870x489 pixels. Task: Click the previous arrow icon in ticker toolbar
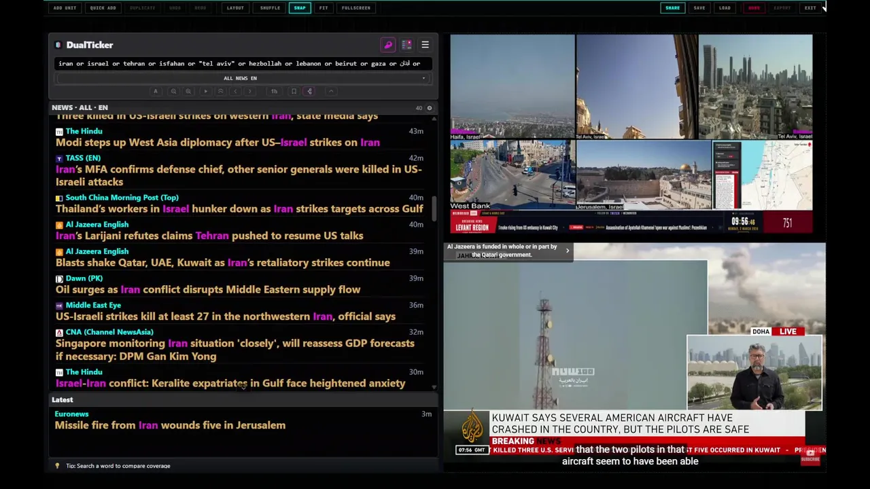coord(235,91)
